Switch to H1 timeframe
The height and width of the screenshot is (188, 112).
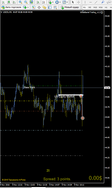(106, 8)
